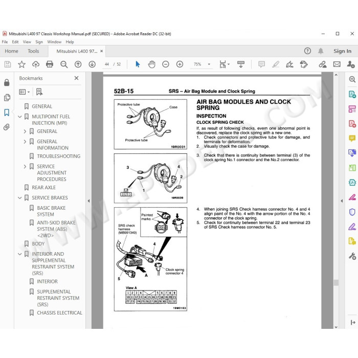
Task: Click the upload to cloud icon
Action: [36, 64]
